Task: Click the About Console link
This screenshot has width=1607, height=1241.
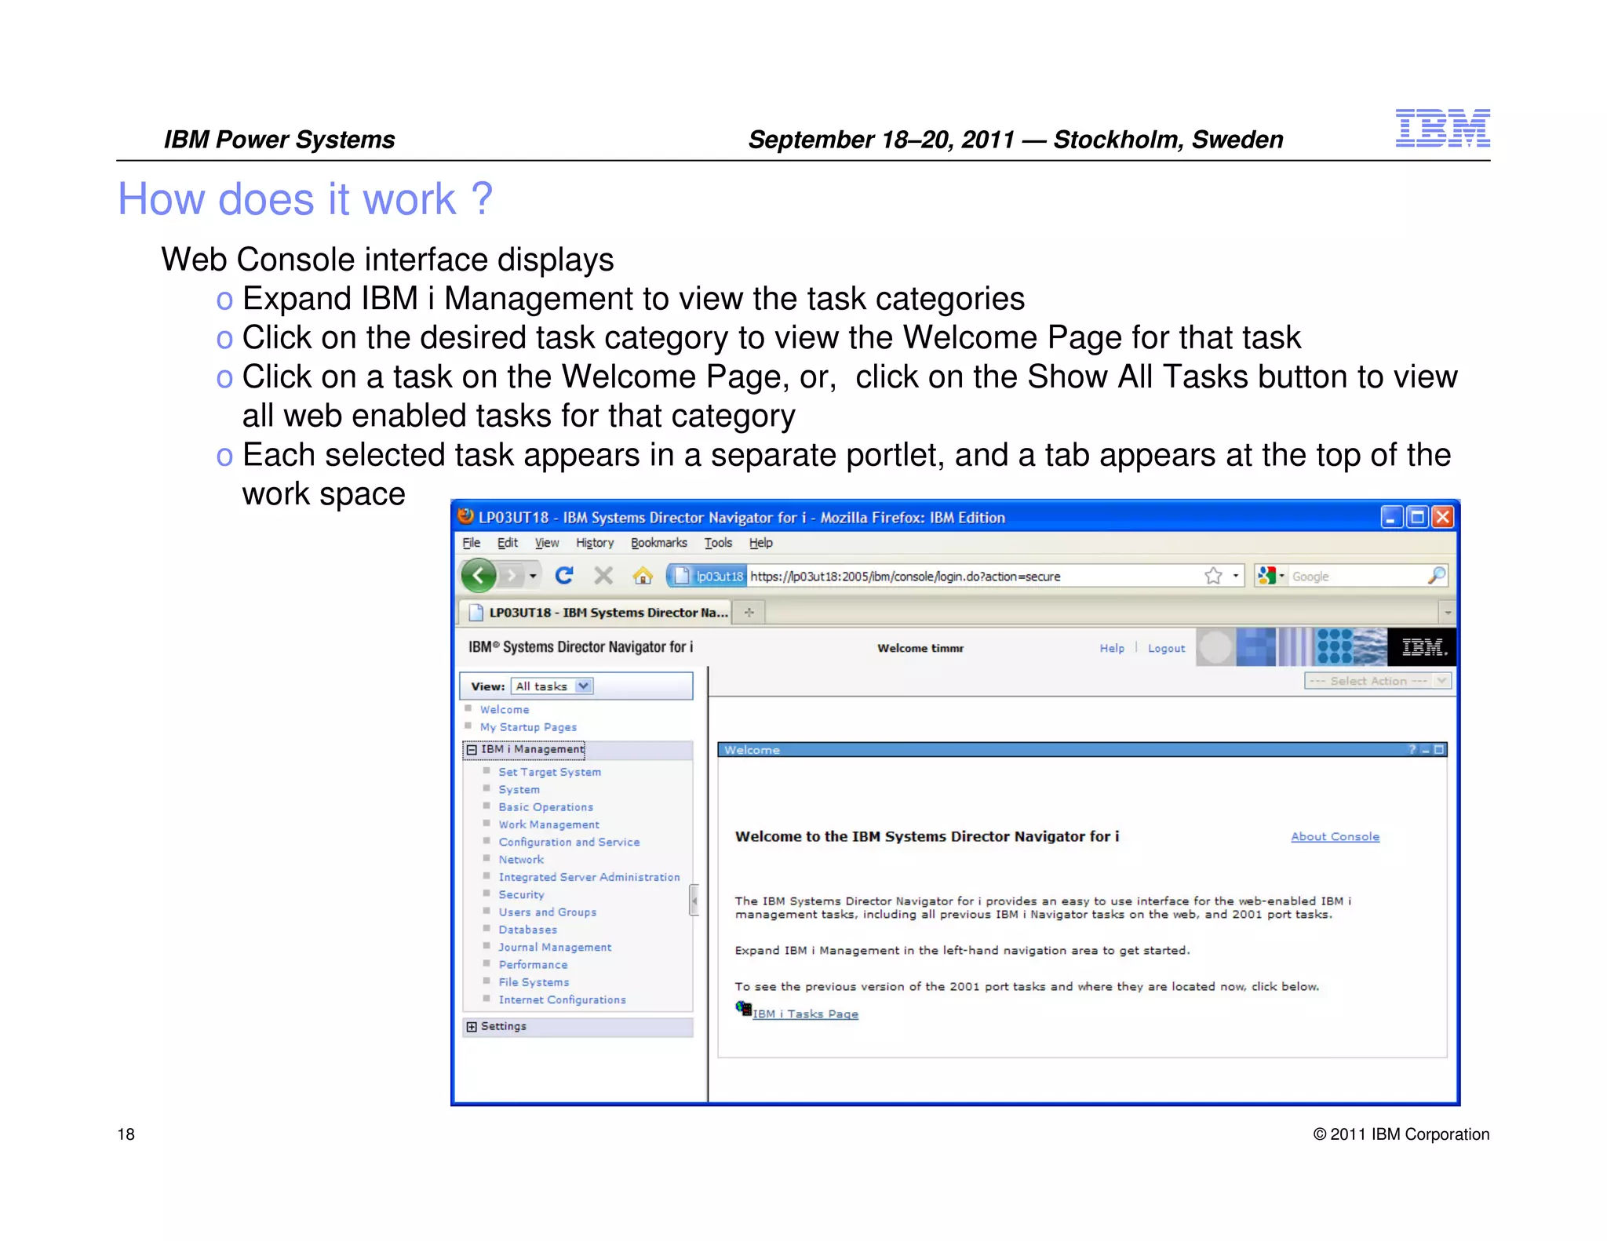Action: [1335, 836]
